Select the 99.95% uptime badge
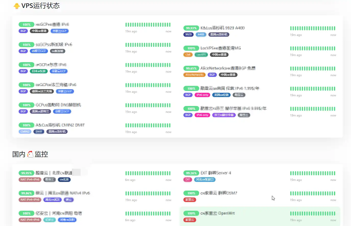 (26, 173)
